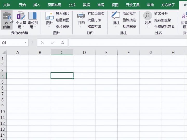This screenshot has height=140, width=187.
Task: Click 导入图片 button
Action: 63,14
